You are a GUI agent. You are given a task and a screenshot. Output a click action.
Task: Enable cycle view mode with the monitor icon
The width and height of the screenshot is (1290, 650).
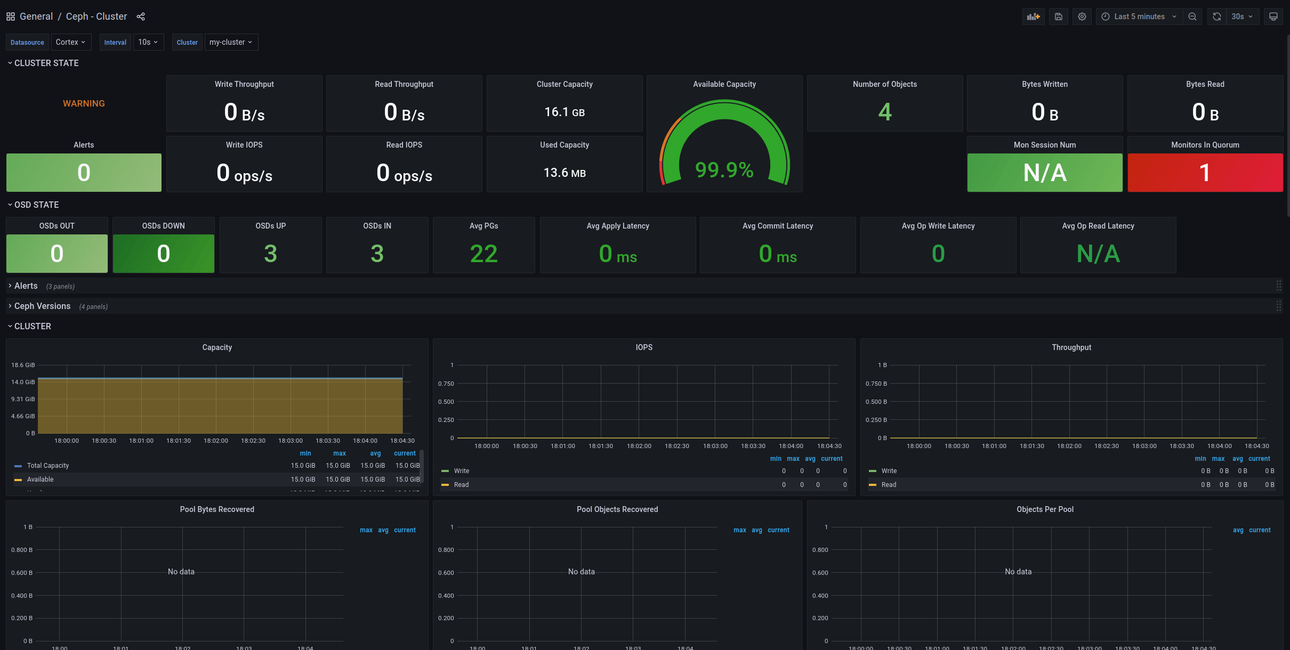click(x=1274, y=17)
